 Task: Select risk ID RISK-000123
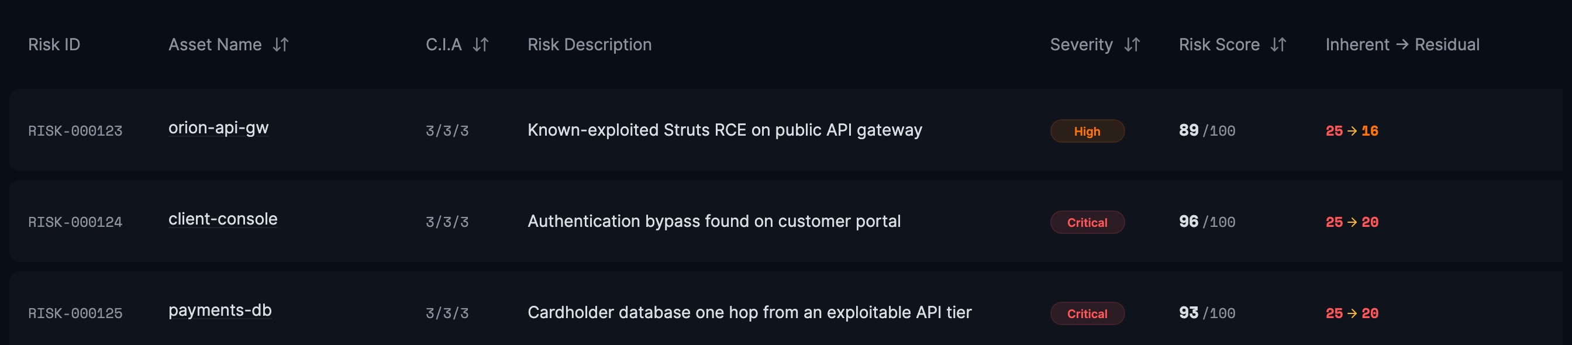point(75,130)
